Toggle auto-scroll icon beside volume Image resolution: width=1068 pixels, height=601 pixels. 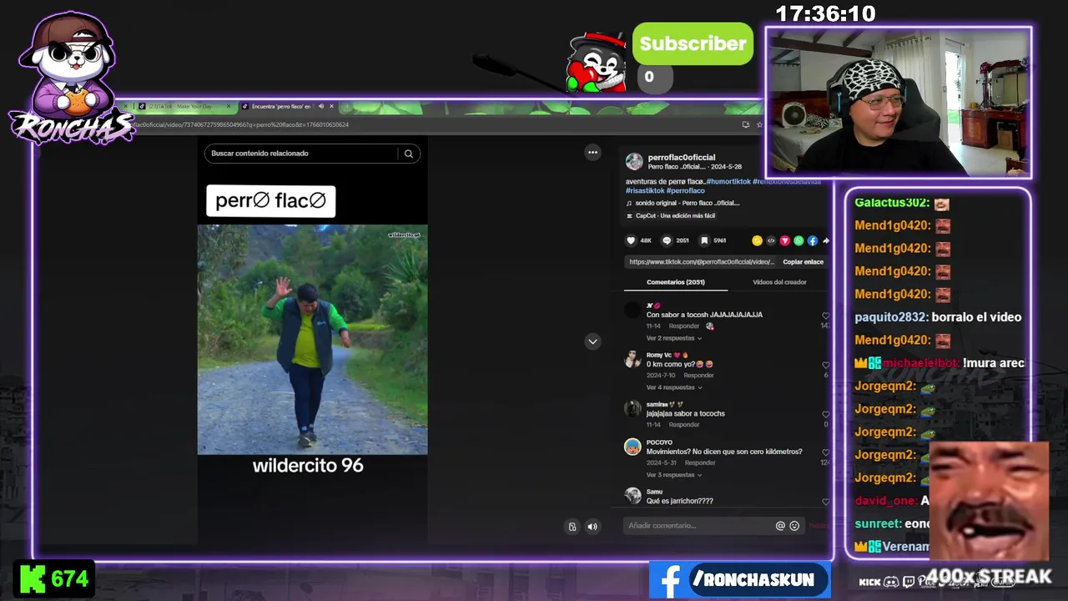(x=572, y=527)
